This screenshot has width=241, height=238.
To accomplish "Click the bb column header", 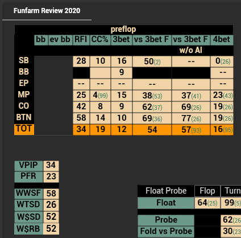I will click(x=41, y=40).
